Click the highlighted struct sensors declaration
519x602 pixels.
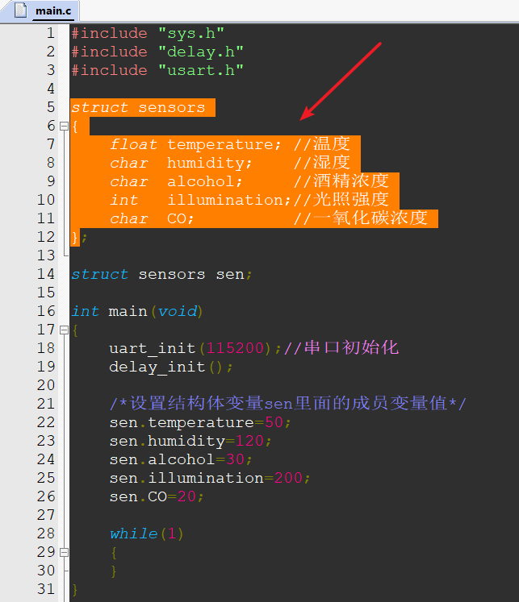point(138,107)
